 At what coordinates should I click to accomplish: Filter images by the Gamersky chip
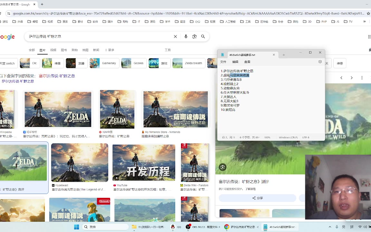coord(104,63)
